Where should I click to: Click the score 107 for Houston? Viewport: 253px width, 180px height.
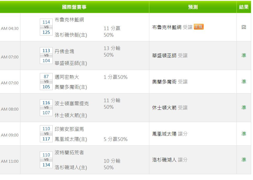46,113
